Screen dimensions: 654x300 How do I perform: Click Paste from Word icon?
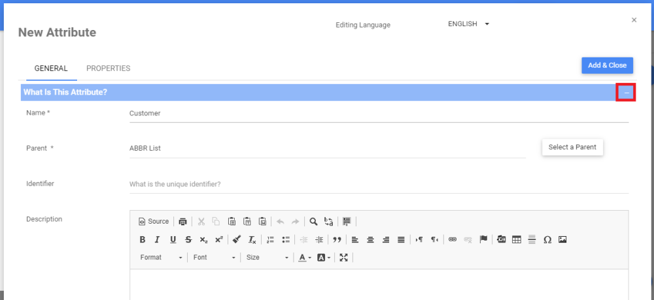point(262,221)
